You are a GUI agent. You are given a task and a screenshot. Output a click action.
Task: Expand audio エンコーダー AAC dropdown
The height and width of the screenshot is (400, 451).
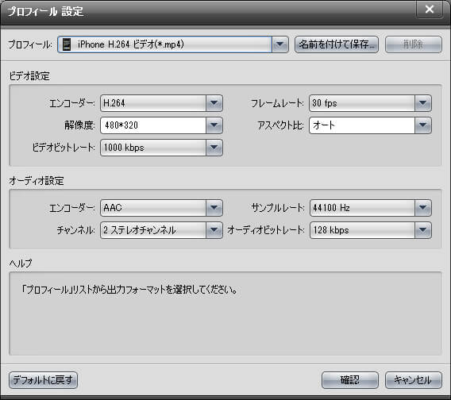click(214, 208)
